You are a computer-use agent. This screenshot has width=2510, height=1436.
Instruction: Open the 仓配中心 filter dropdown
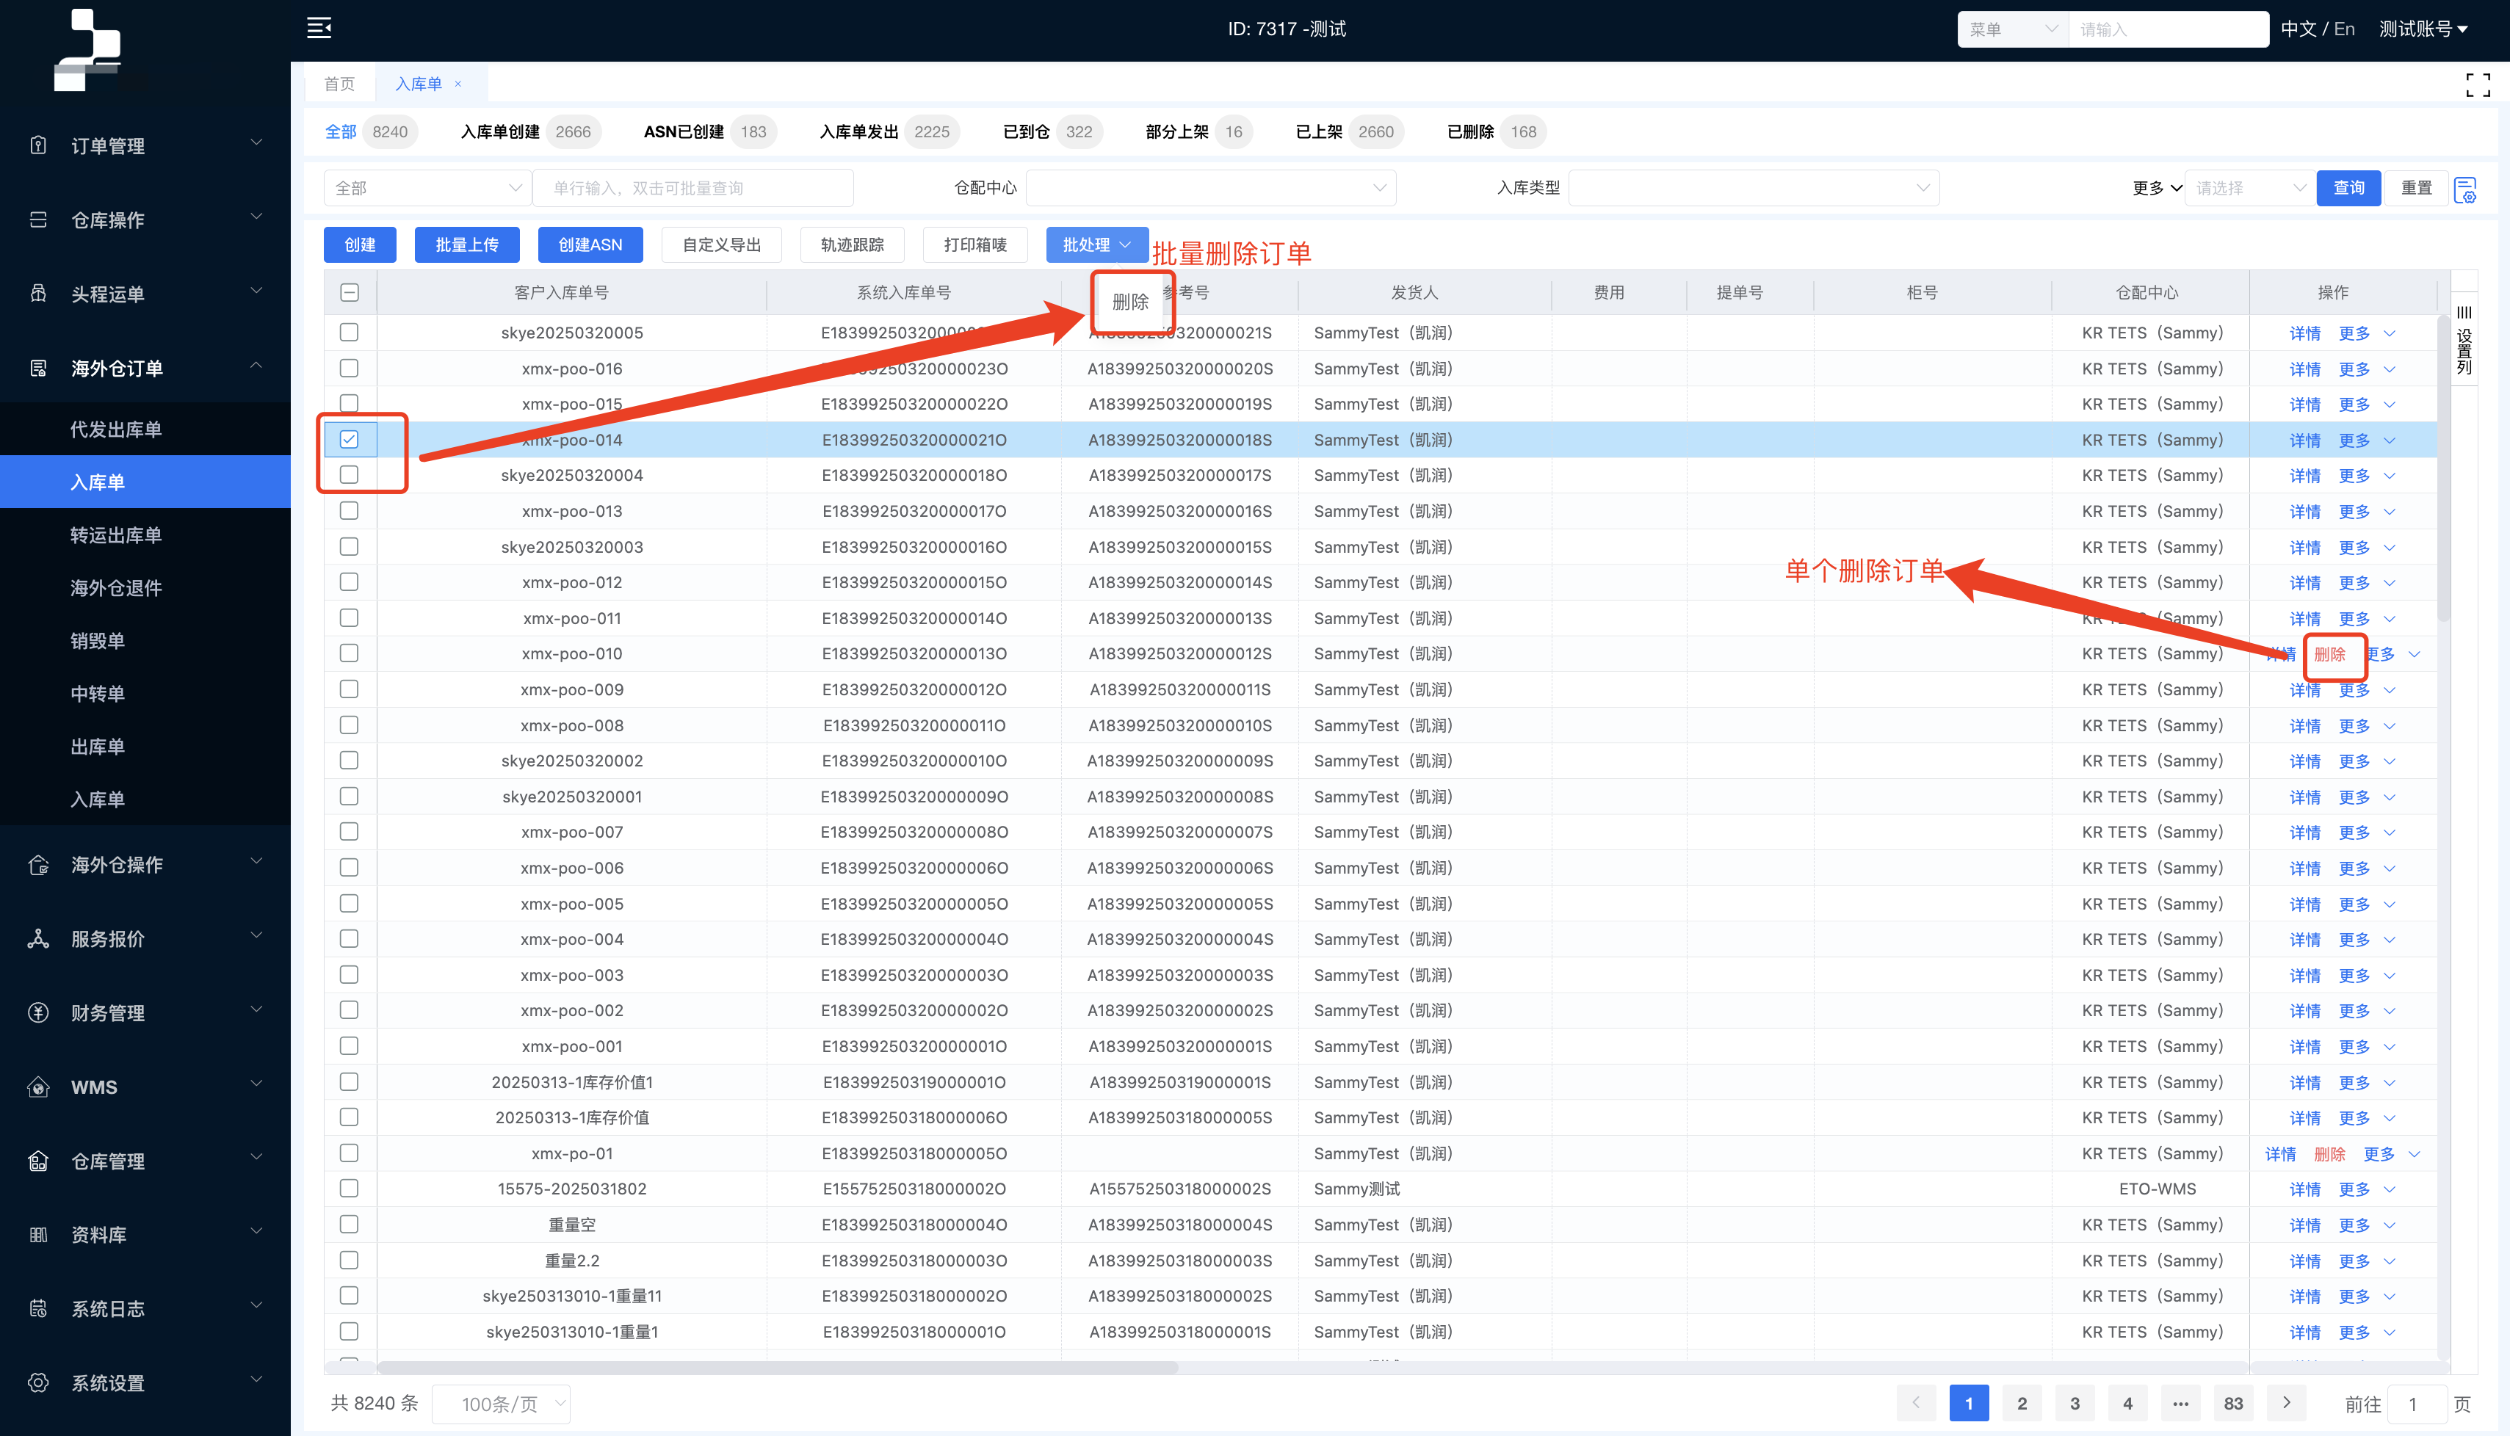(x=1210, y=187)
